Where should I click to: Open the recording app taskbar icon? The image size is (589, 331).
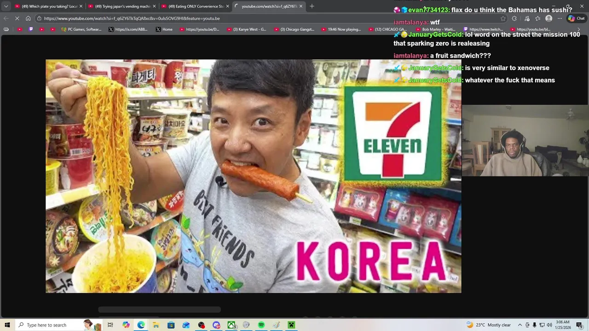click(x=201, y=325)
